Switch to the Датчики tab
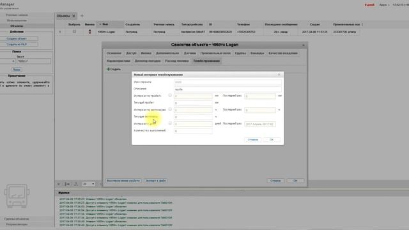The image size is (409, 230). 190,53
